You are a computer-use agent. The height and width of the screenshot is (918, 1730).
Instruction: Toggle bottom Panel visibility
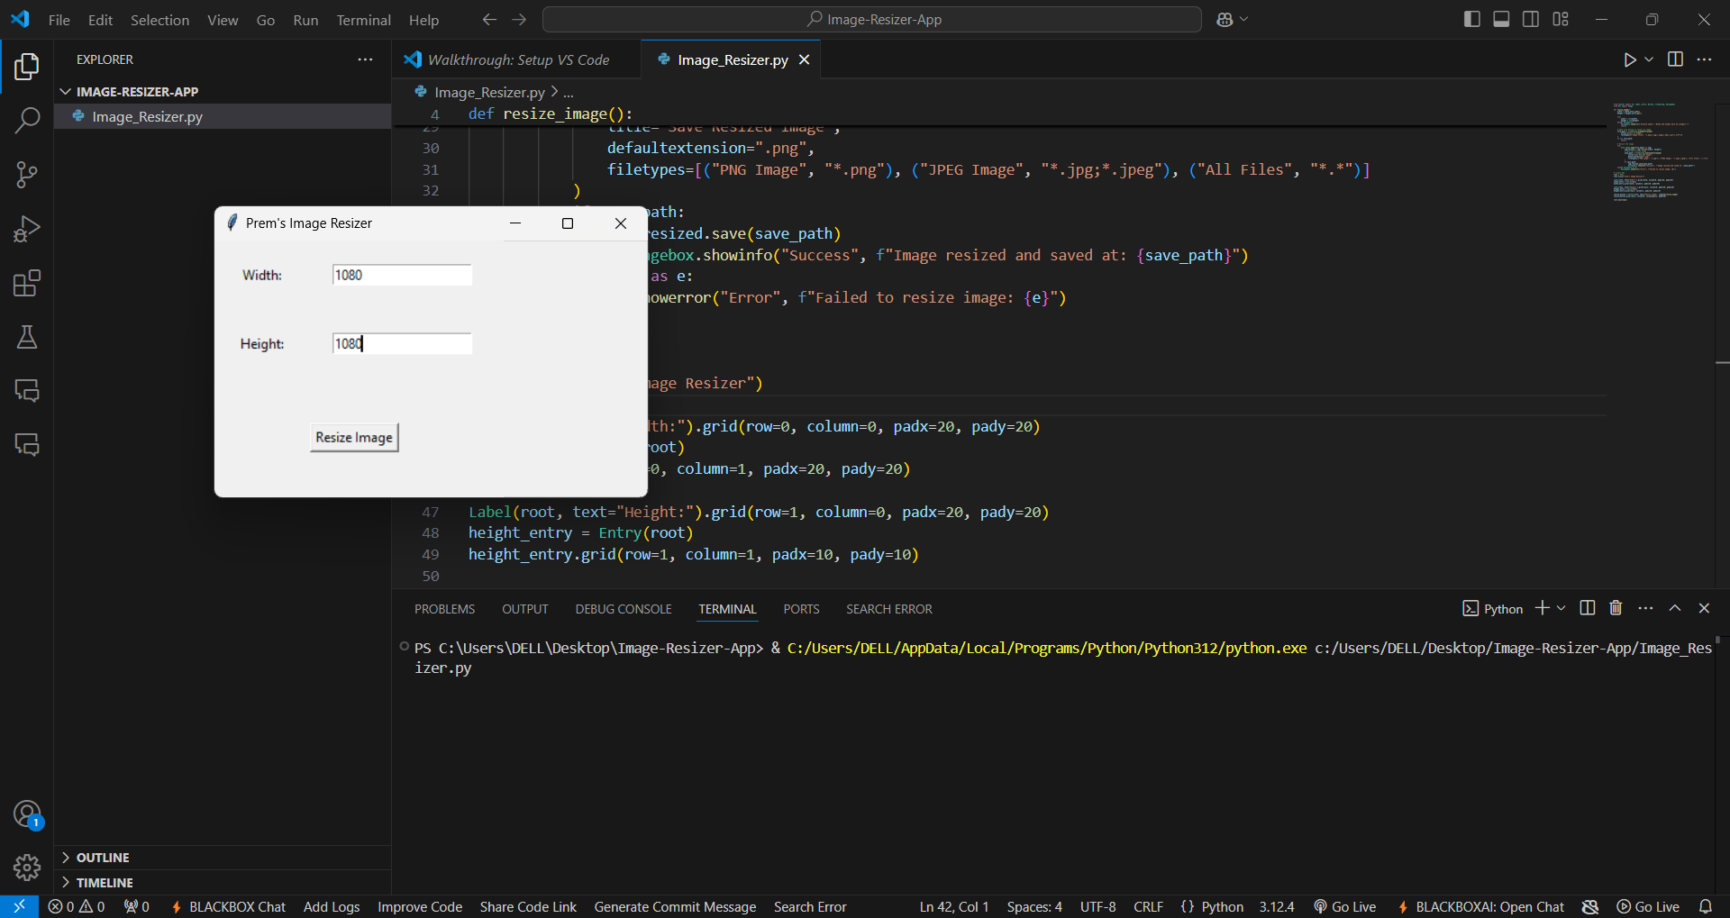click(1501, 19)
